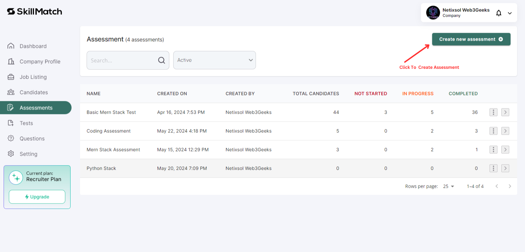Click the TOTAL CANDIDATES column header

[x=316, y=94]
